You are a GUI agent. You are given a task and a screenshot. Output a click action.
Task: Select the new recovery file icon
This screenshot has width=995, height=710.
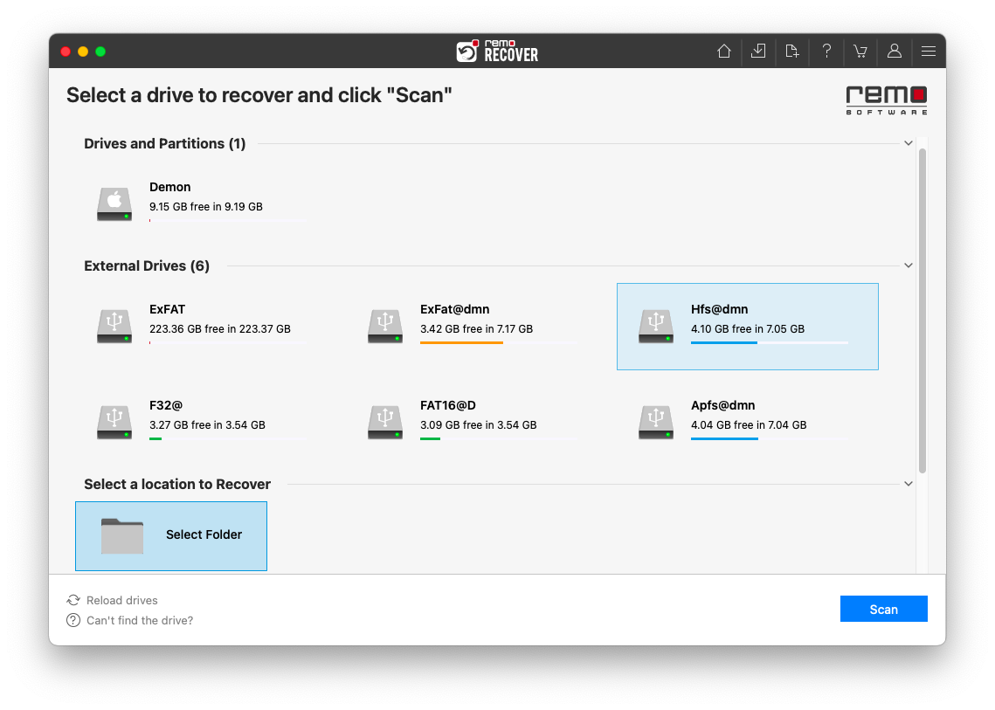tap(791, 52)
